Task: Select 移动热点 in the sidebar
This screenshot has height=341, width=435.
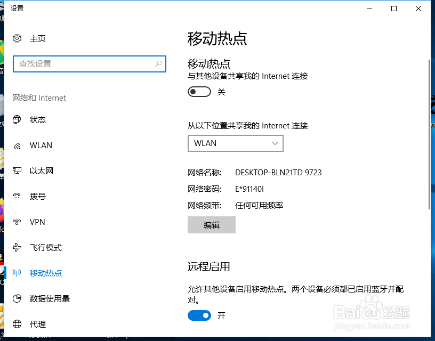Action: tap(45, 273)
